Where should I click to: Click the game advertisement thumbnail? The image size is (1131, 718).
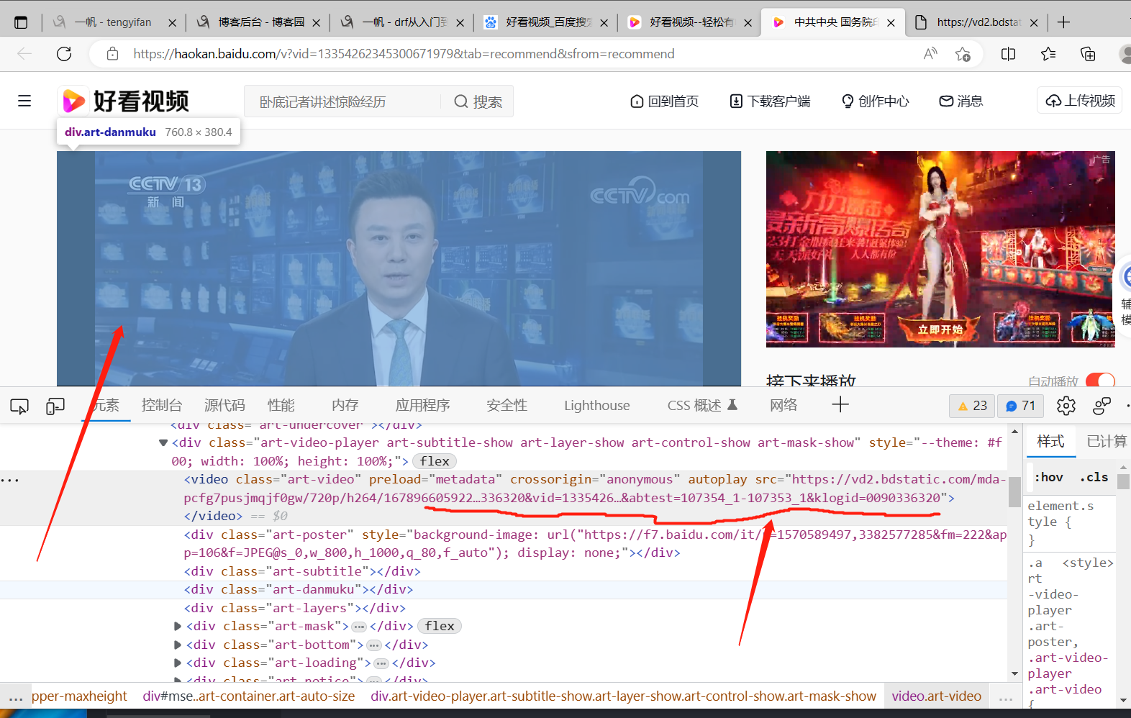(x=940, y=249)
